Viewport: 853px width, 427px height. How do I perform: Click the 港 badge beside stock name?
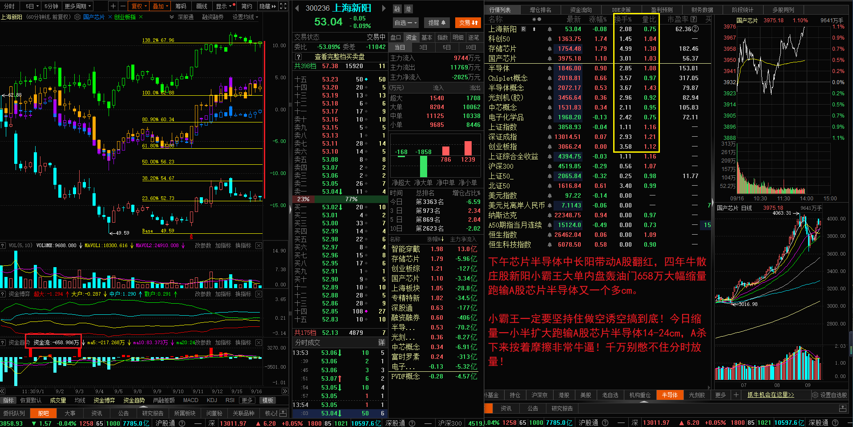coord(408,9)
